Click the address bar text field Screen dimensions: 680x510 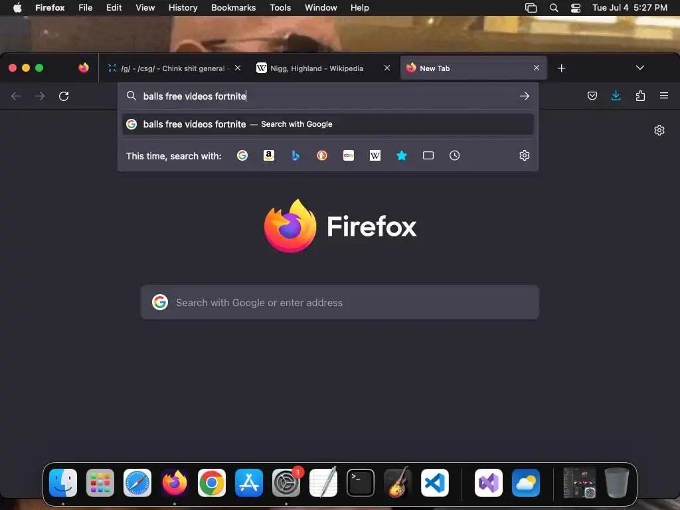coord(328,96)
